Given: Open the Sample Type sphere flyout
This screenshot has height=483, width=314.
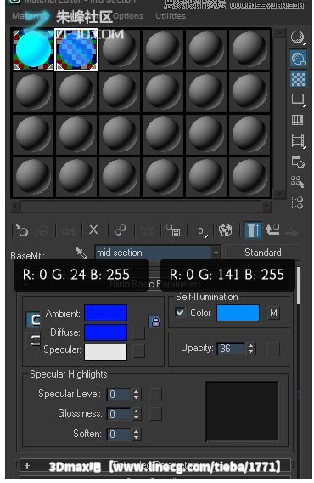Looking at the screenshot, I should tap(298, 37).
